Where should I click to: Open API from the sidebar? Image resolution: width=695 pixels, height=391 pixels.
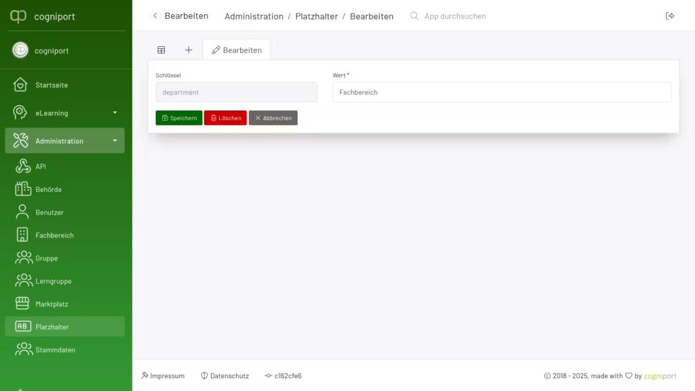point(41,166)
